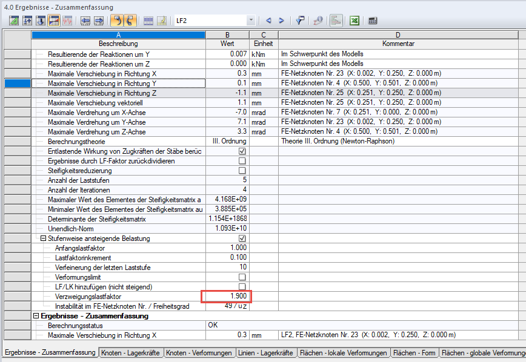The image size is (526, 362).
Task: Click the III. Ordnung value cell
Action: coord(227,141)
